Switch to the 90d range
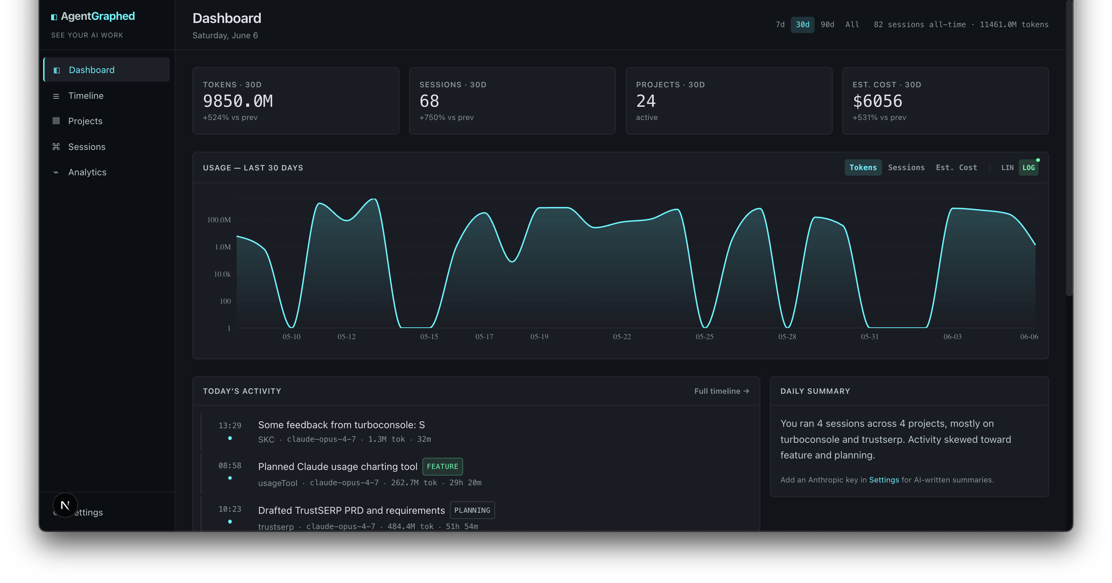The width and height of the screenshot is (1112, 583). point(827,25)
